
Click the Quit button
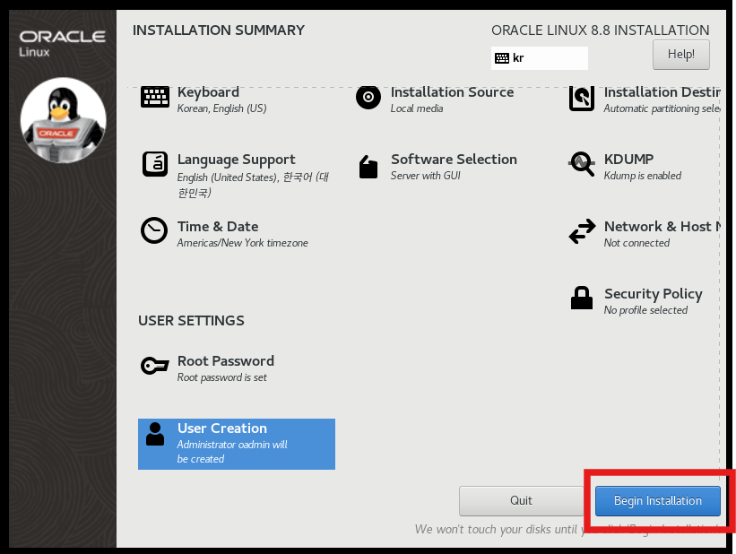point(521,501)
